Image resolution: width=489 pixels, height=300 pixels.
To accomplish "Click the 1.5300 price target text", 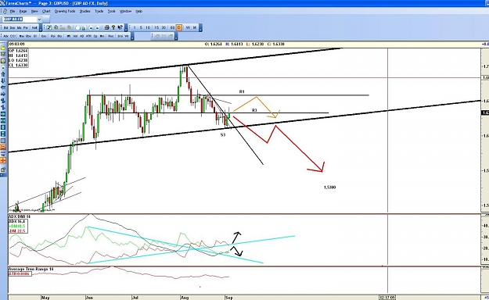I will pos(329,187).
